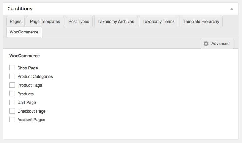The image size is (242, 143).
Task: Switch to the Template Hierarchy tab
Action: (x=201, y=22)
